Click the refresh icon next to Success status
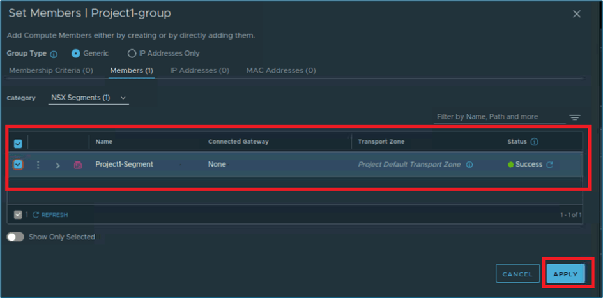This screenshot has width=603, height=298. (549, 165)
